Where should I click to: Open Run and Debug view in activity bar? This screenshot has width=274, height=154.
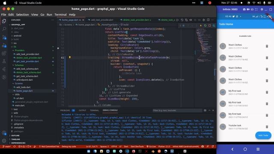point(4,45)
